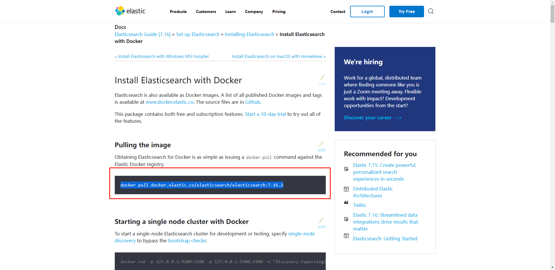Click the Elastic logo
The width and height of the screenshot is (555, 270).
point(130,11)
